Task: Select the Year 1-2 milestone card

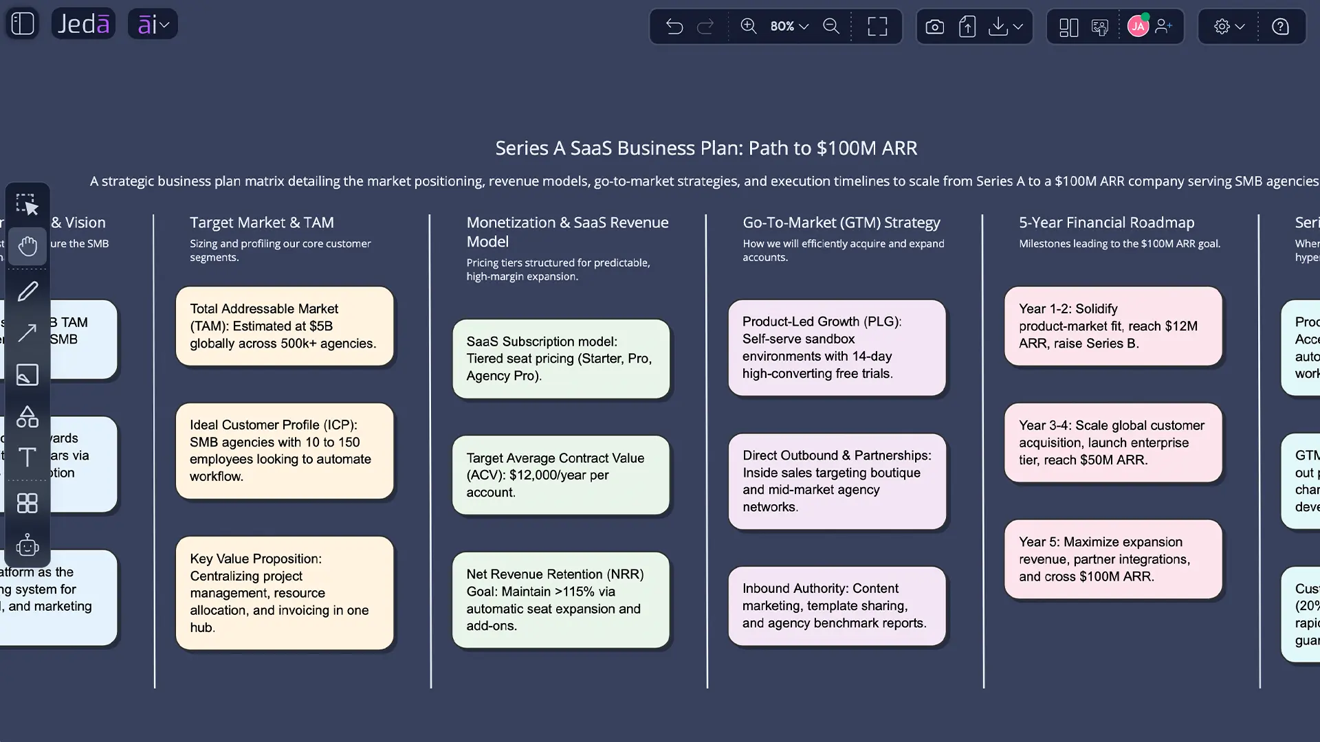Action: pos(1114,326)
